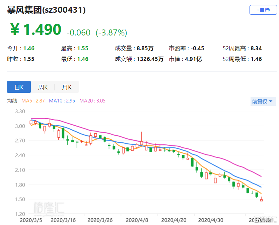Image resolution: width=279 pixels, height=225 pixels.
Task: Click the 3.30 price axis label
Action: coord(20,111)
